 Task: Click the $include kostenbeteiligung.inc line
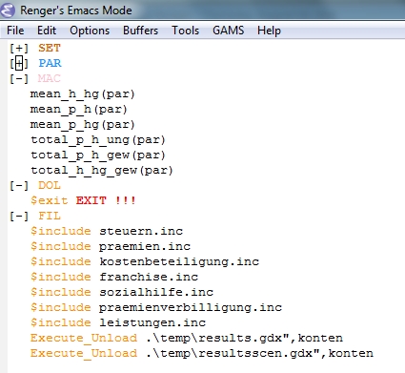(x=145, y=261)
